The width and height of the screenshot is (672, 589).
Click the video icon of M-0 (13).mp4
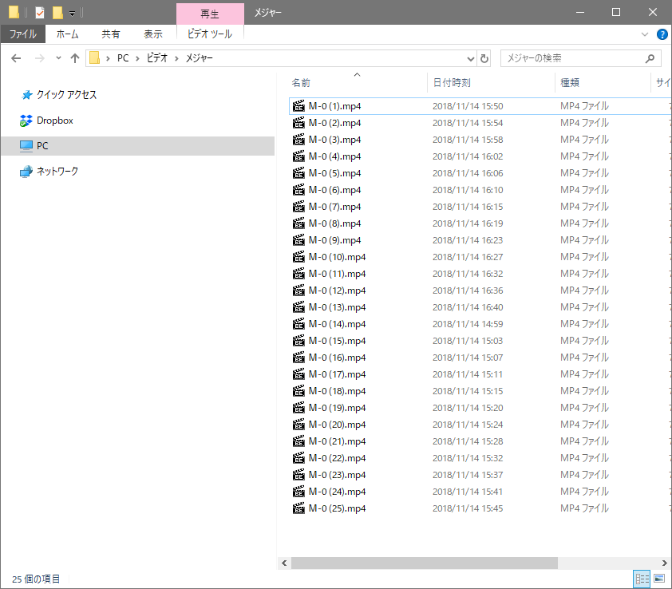299,307
